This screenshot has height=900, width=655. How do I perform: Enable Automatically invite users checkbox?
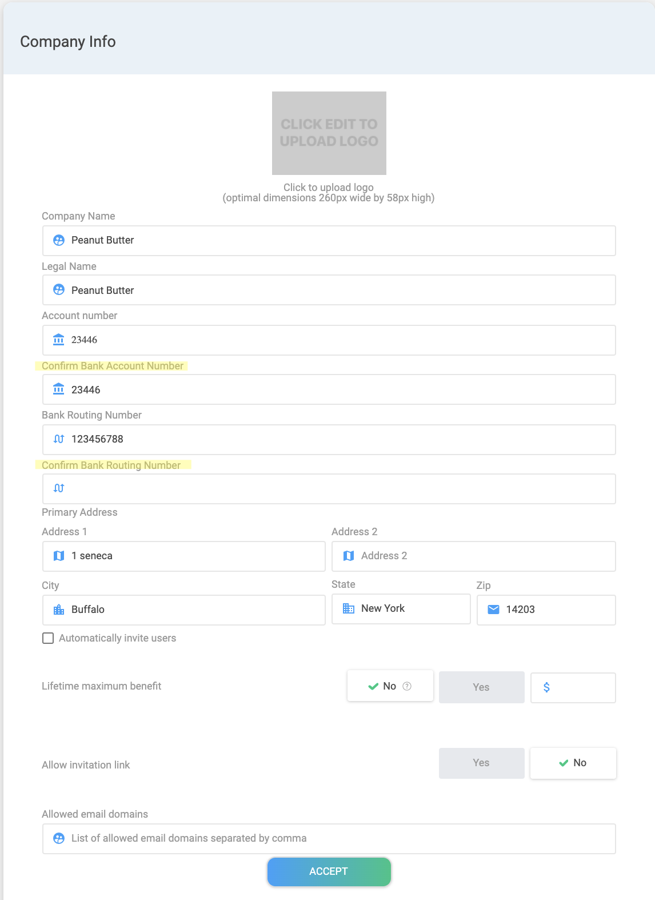pyautogui.click(x=49, y=638)
